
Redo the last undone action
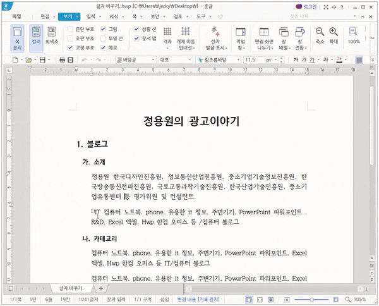pyautogui.click(x=98, y=60)
